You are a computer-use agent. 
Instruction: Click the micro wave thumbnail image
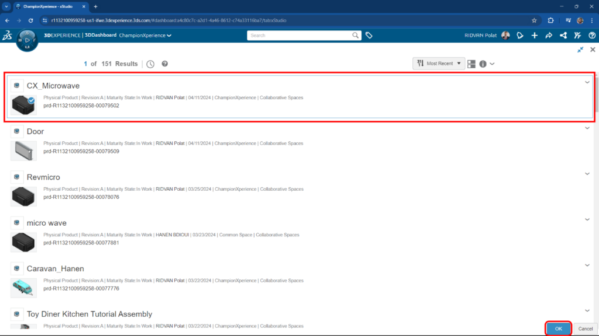pos(23,242)
